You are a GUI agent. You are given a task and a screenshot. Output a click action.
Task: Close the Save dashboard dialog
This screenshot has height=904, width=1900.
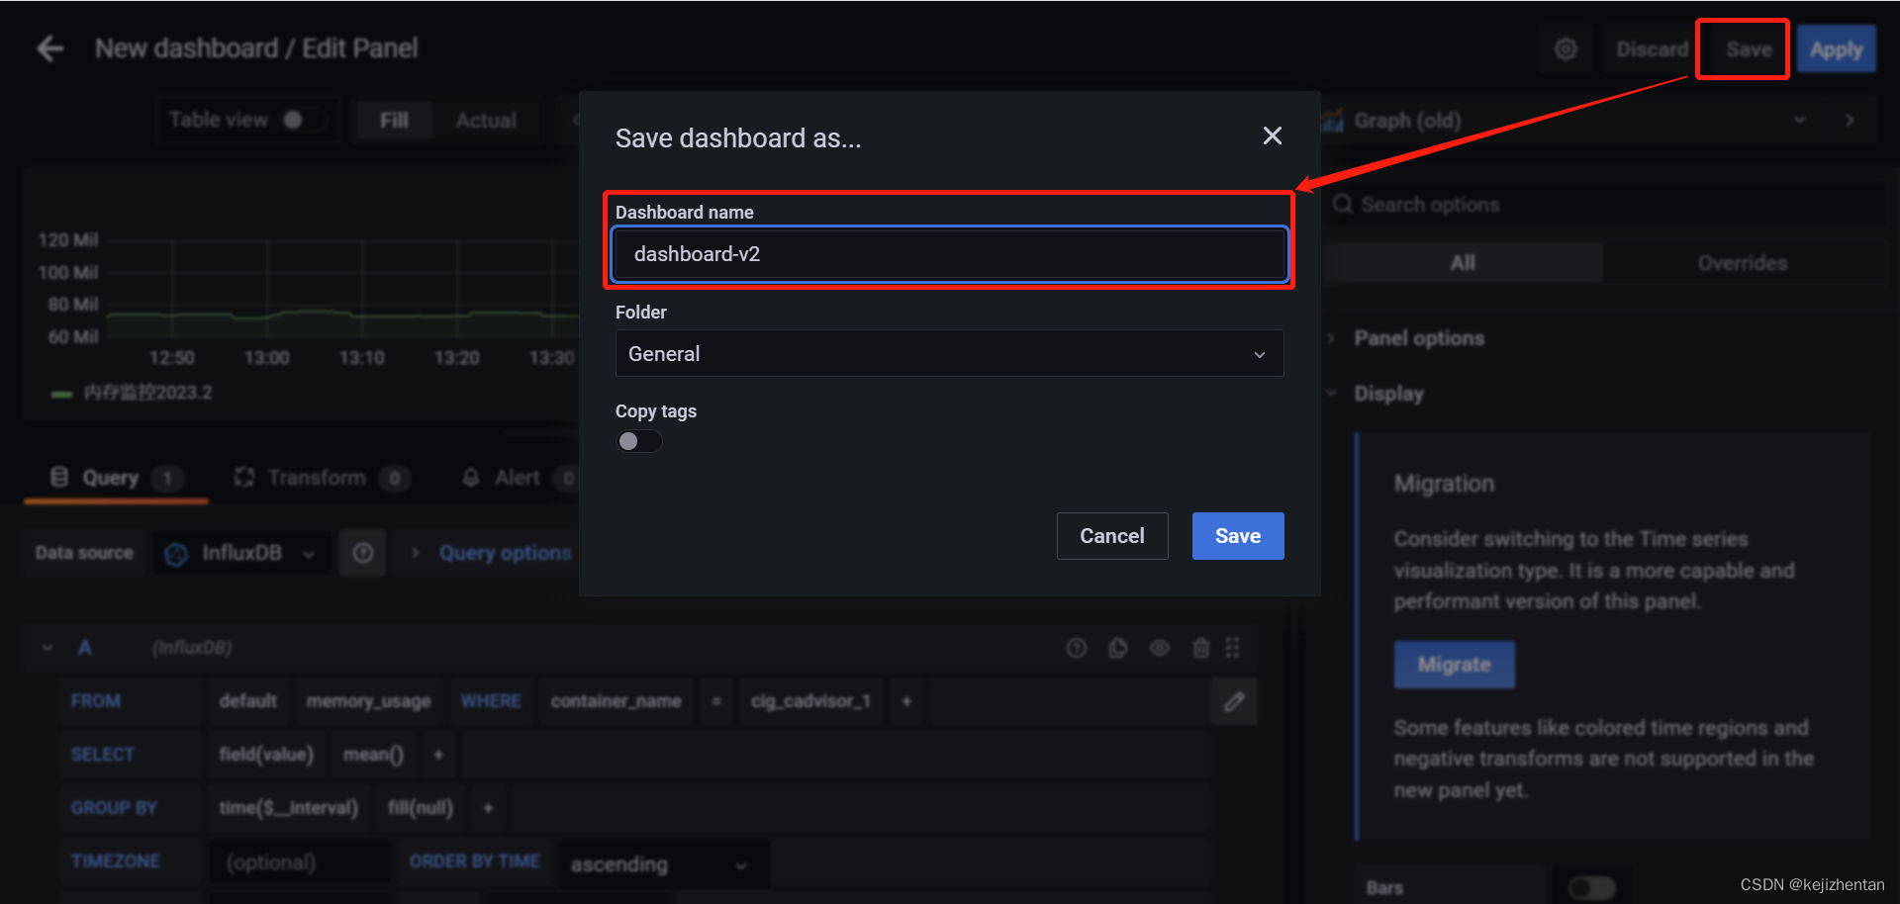(1273, 136)
